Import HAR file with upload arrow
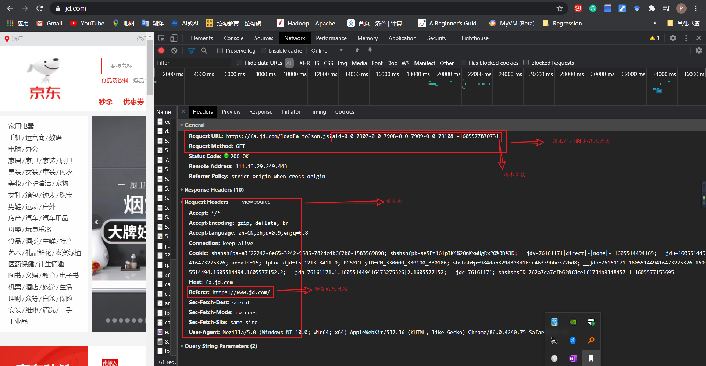Viewport: 706px width, 366px height. click(357, 50)
